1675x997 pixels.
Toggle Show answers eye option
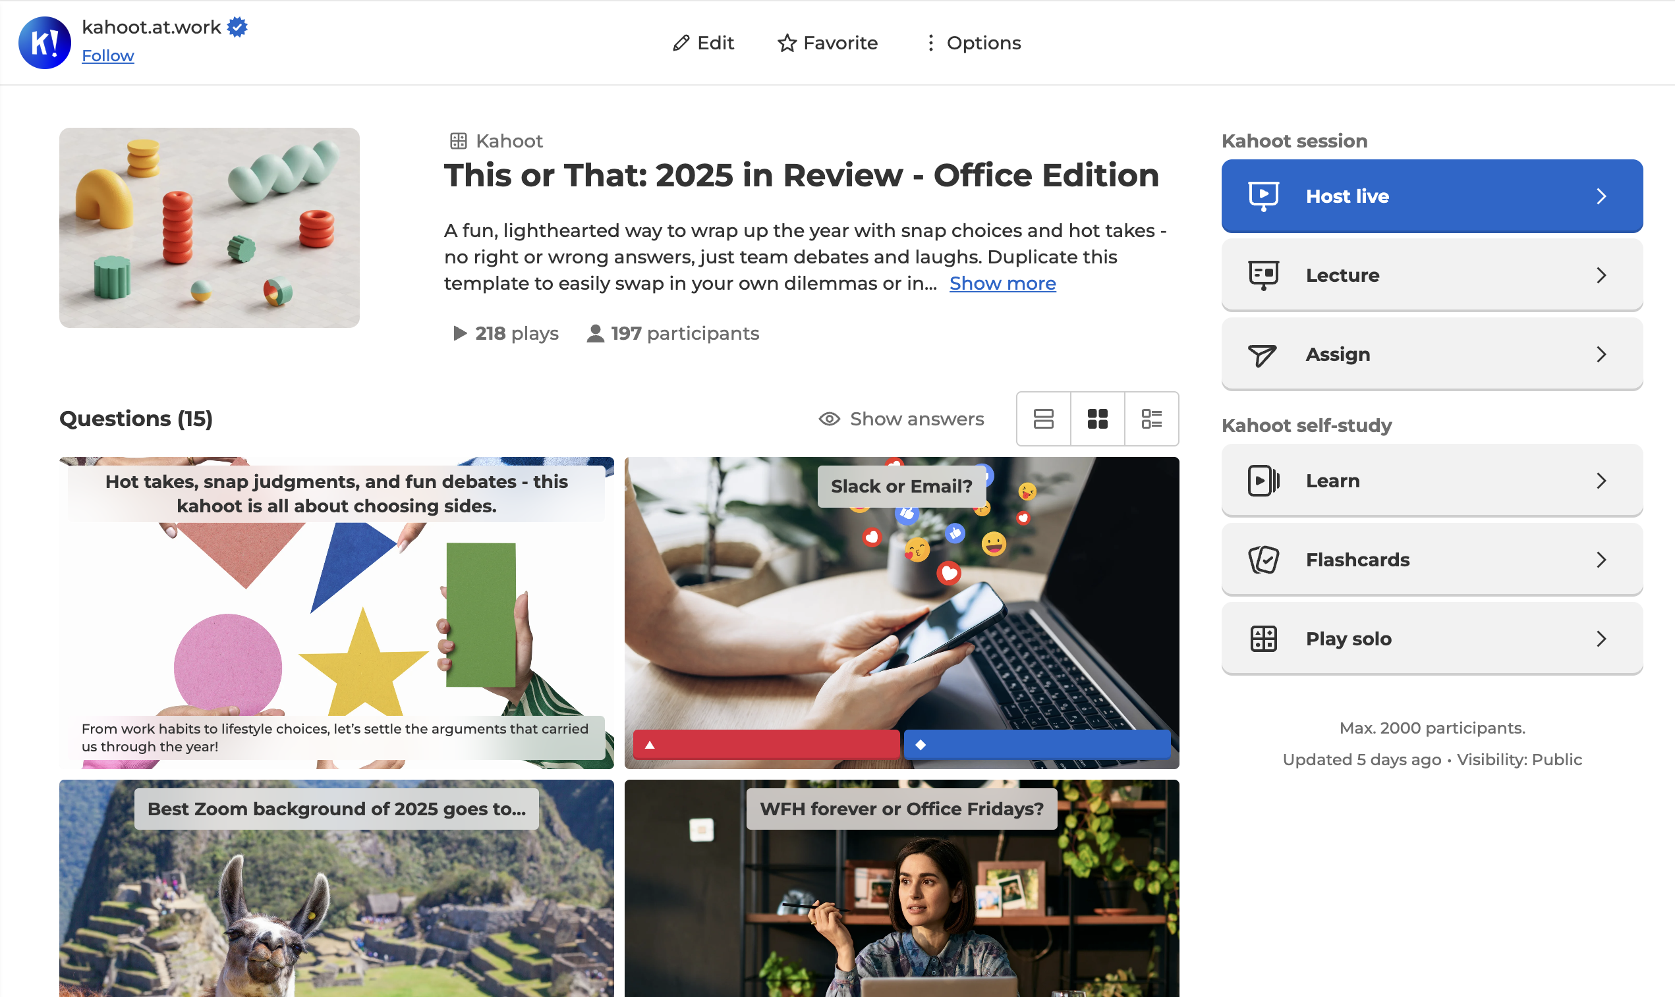(901, 419)
